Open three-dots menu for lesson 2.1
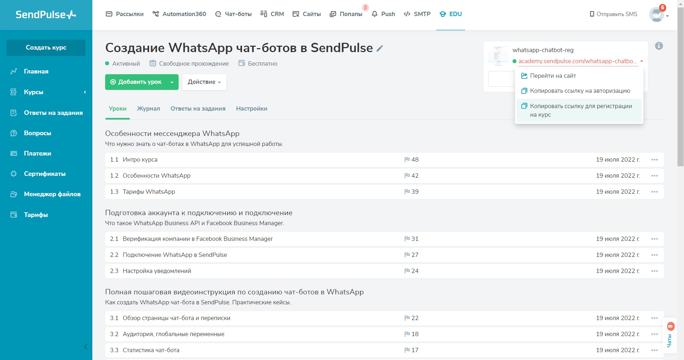 [654, 239]
